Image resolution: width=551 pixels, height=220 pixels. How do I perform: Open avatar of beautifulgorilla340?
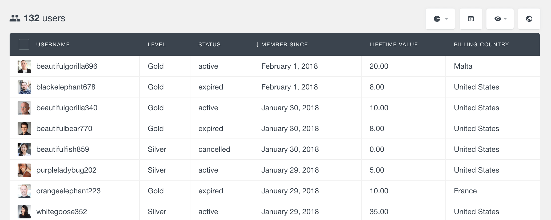pos(24,108)
